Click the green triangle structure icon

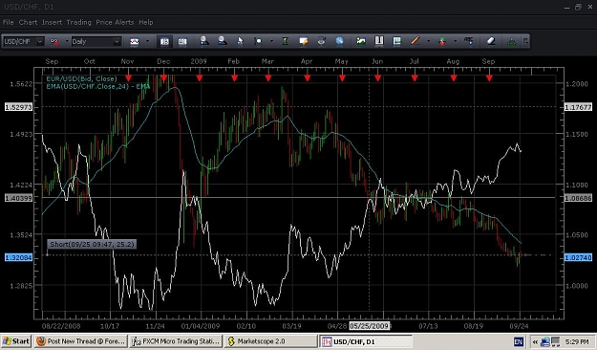pyautogui.click(x=512, y=41)
